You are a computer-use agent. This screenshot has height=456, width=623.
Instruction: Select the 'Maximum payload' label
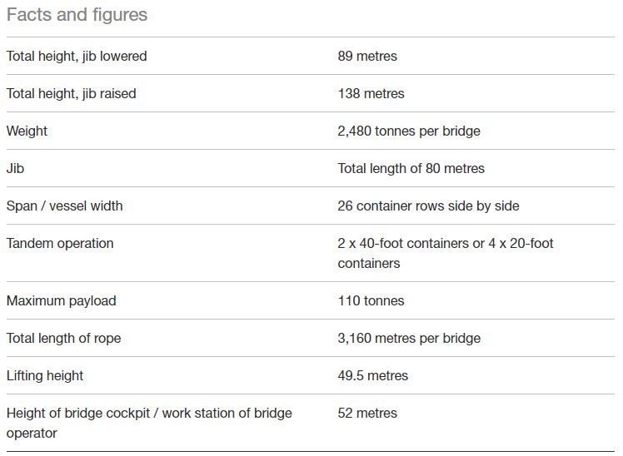point(62,301)
